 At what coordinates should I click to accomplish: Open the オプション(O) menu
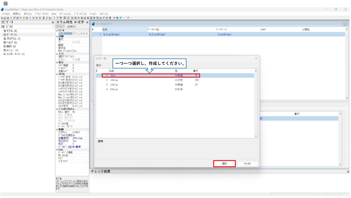(x=65, y=14)
